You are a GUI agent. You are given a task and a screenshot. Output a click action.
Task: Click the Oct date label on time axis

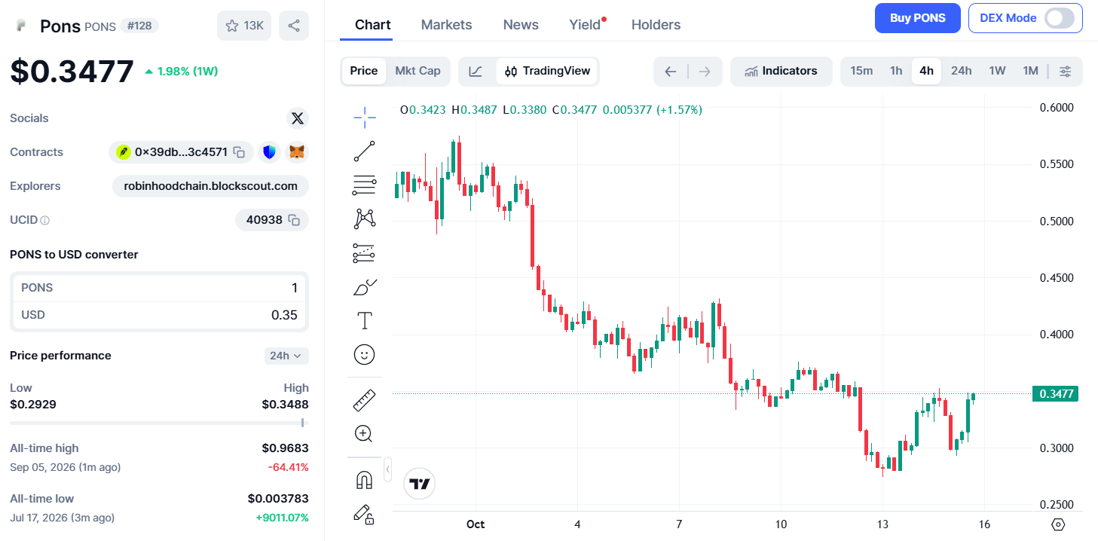(475, 524)
